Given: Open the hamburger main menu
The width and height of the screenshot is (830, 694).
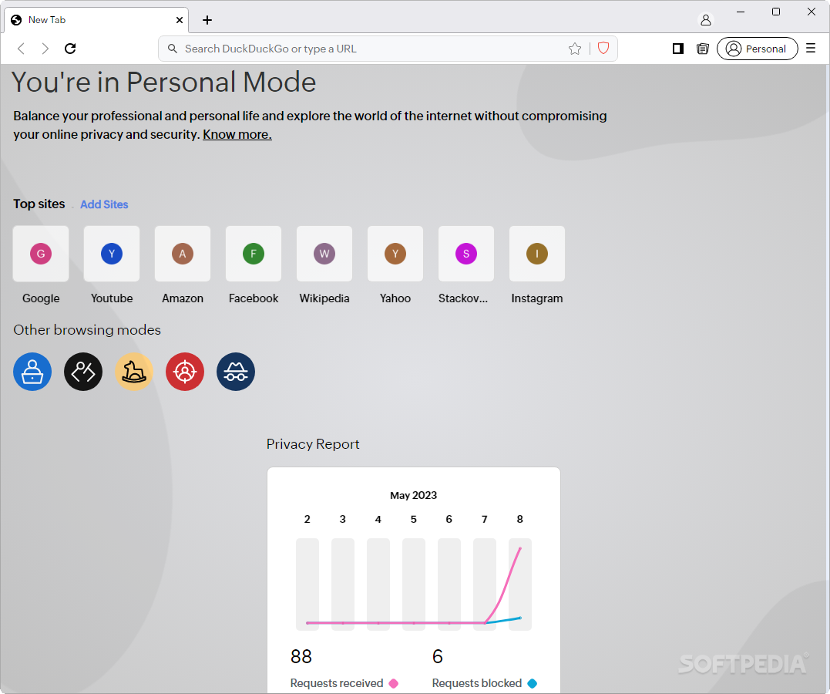Looking at the screenshot, I should (x=811, y=49).
